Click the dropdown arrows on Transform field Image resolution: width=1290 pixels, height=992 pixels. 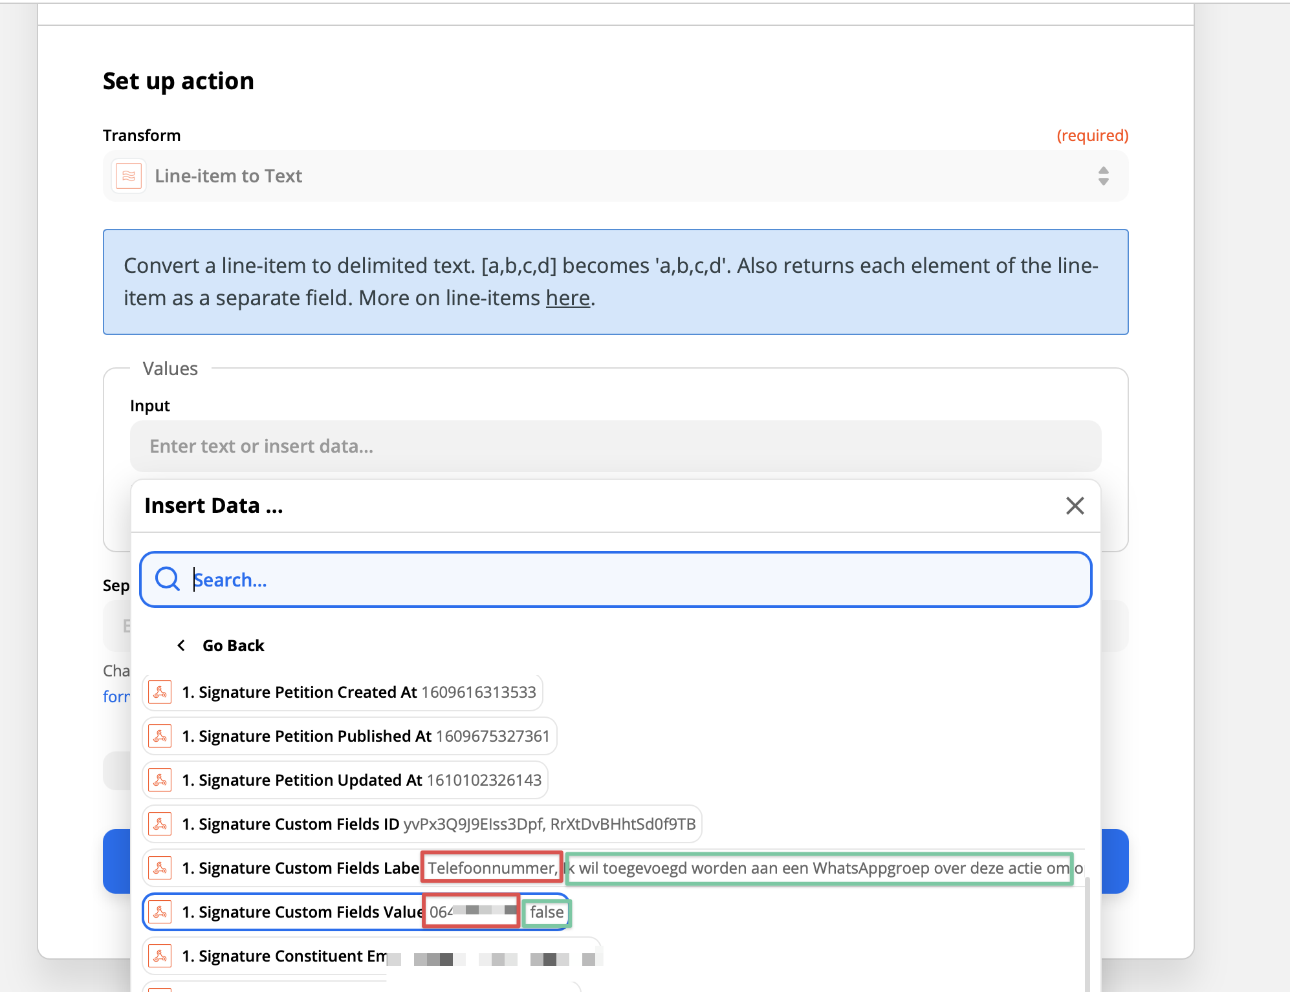tap(1103, 176)
